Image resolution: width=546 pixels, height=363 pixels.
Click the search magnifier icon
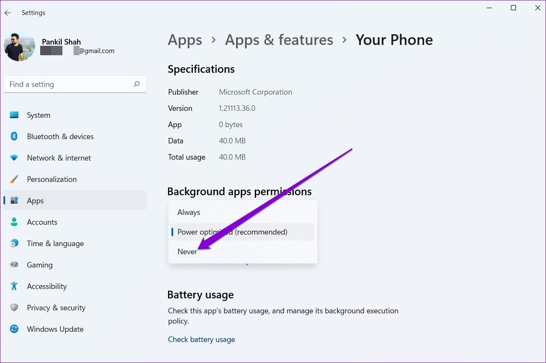[x=136, y=84]
